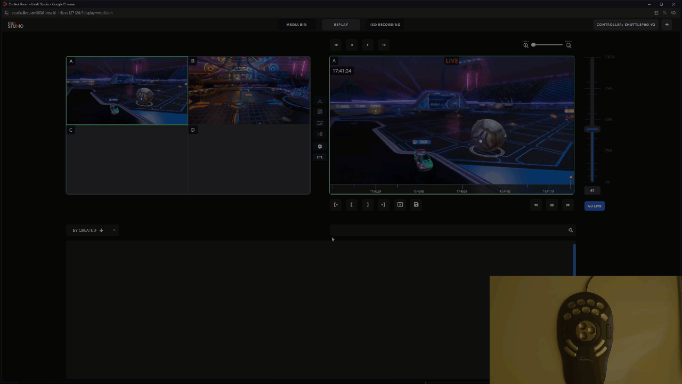Set the clip in-point bracket

click(x=352, y=205)
